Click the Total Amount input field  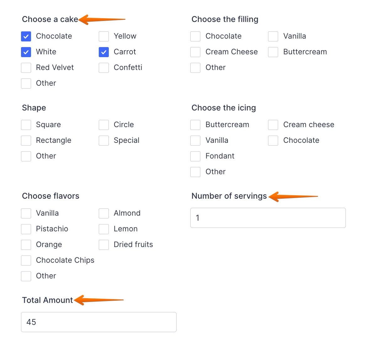click(x=99, y=322)
